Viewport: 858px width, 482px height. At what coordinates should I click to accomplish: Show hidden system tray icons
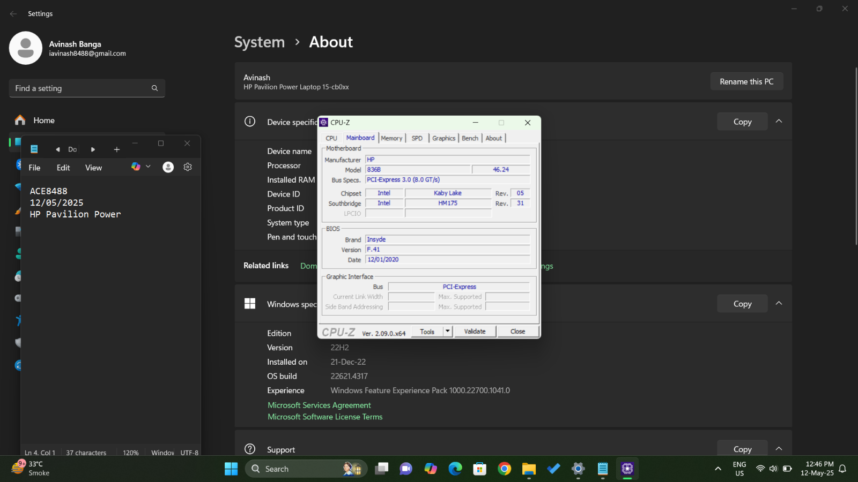click(718, 469)
